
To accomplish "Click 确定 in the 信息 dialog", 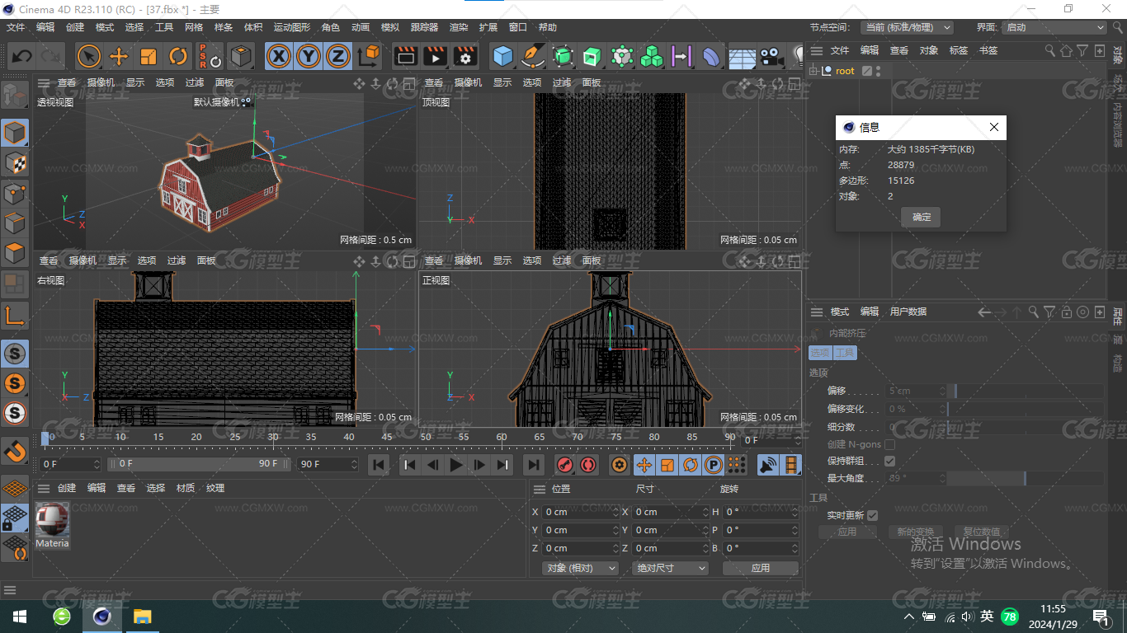I will 922,217.
